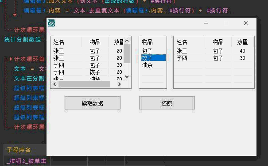Click 姓名 column header in left list
268x166 pixels.
58,42
